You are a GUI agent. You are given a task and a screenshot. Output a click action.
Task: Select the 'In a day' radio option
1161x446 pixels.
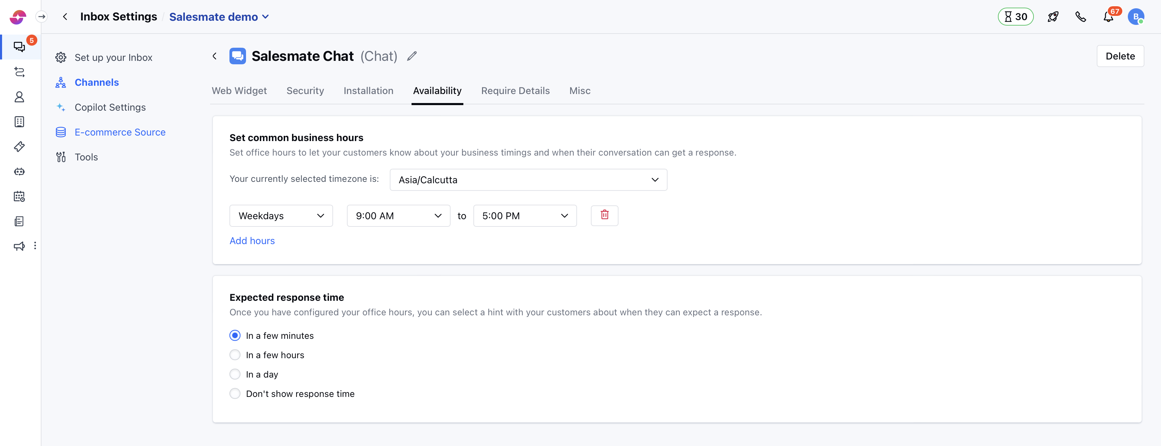(x=235, y=374)
